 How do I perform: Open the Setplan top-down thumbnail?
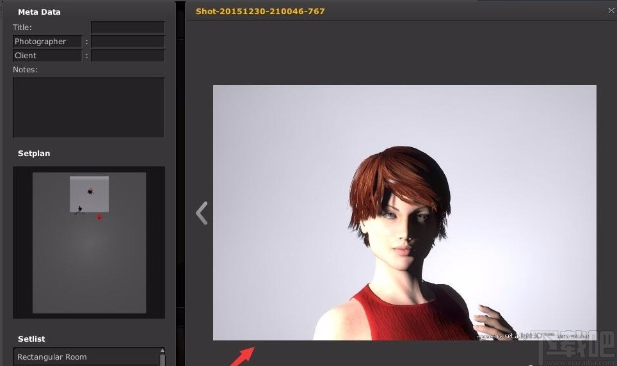coord(89,243)
